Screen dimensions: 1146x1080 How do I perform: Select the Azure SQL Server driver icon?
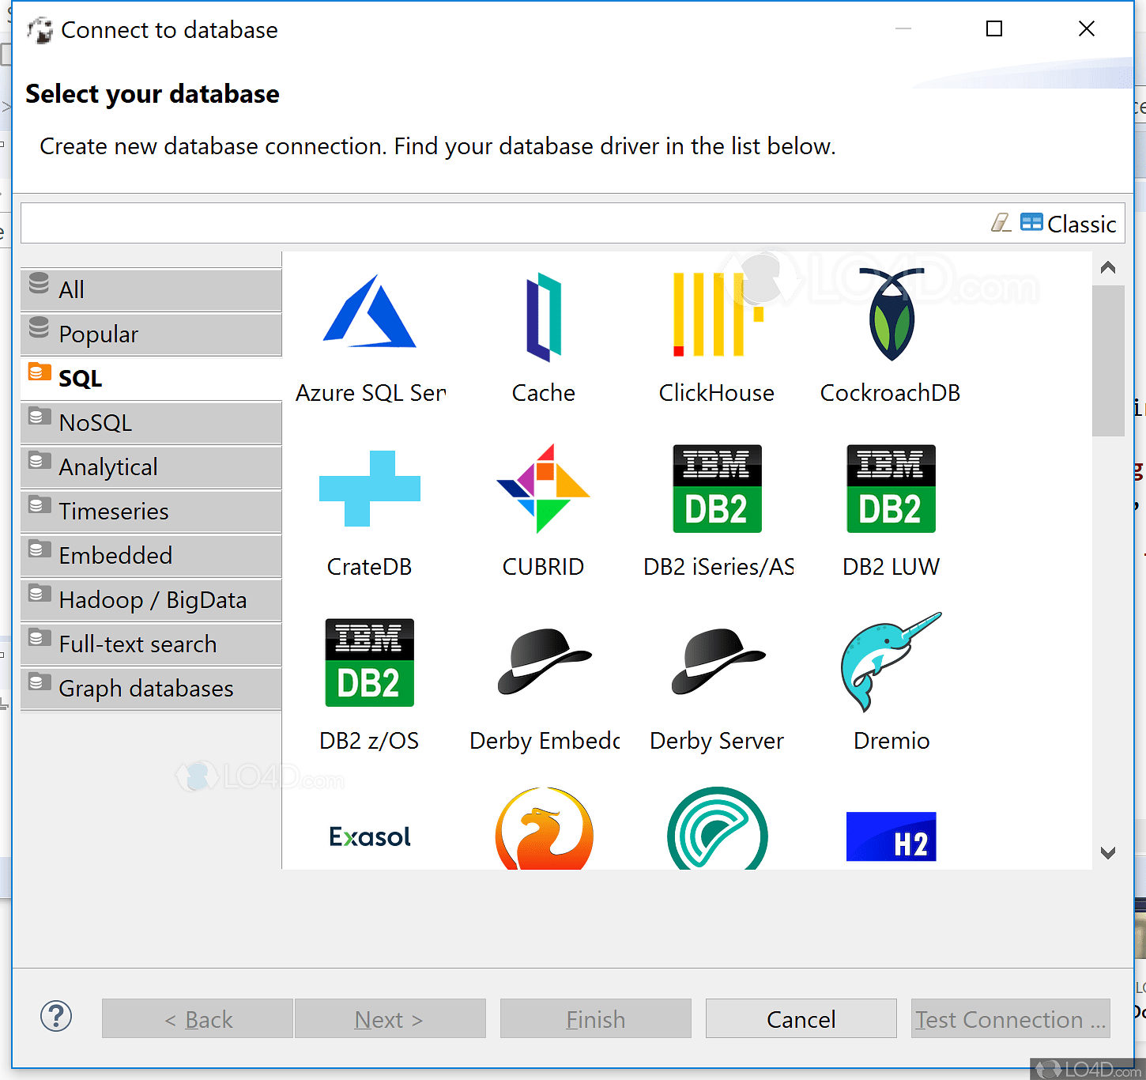pos(370,311)
